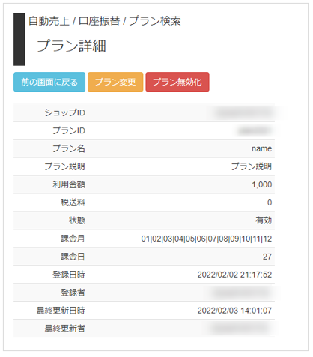Click the プラン名 label
313x357 pixels.
(x=69, y=148)
